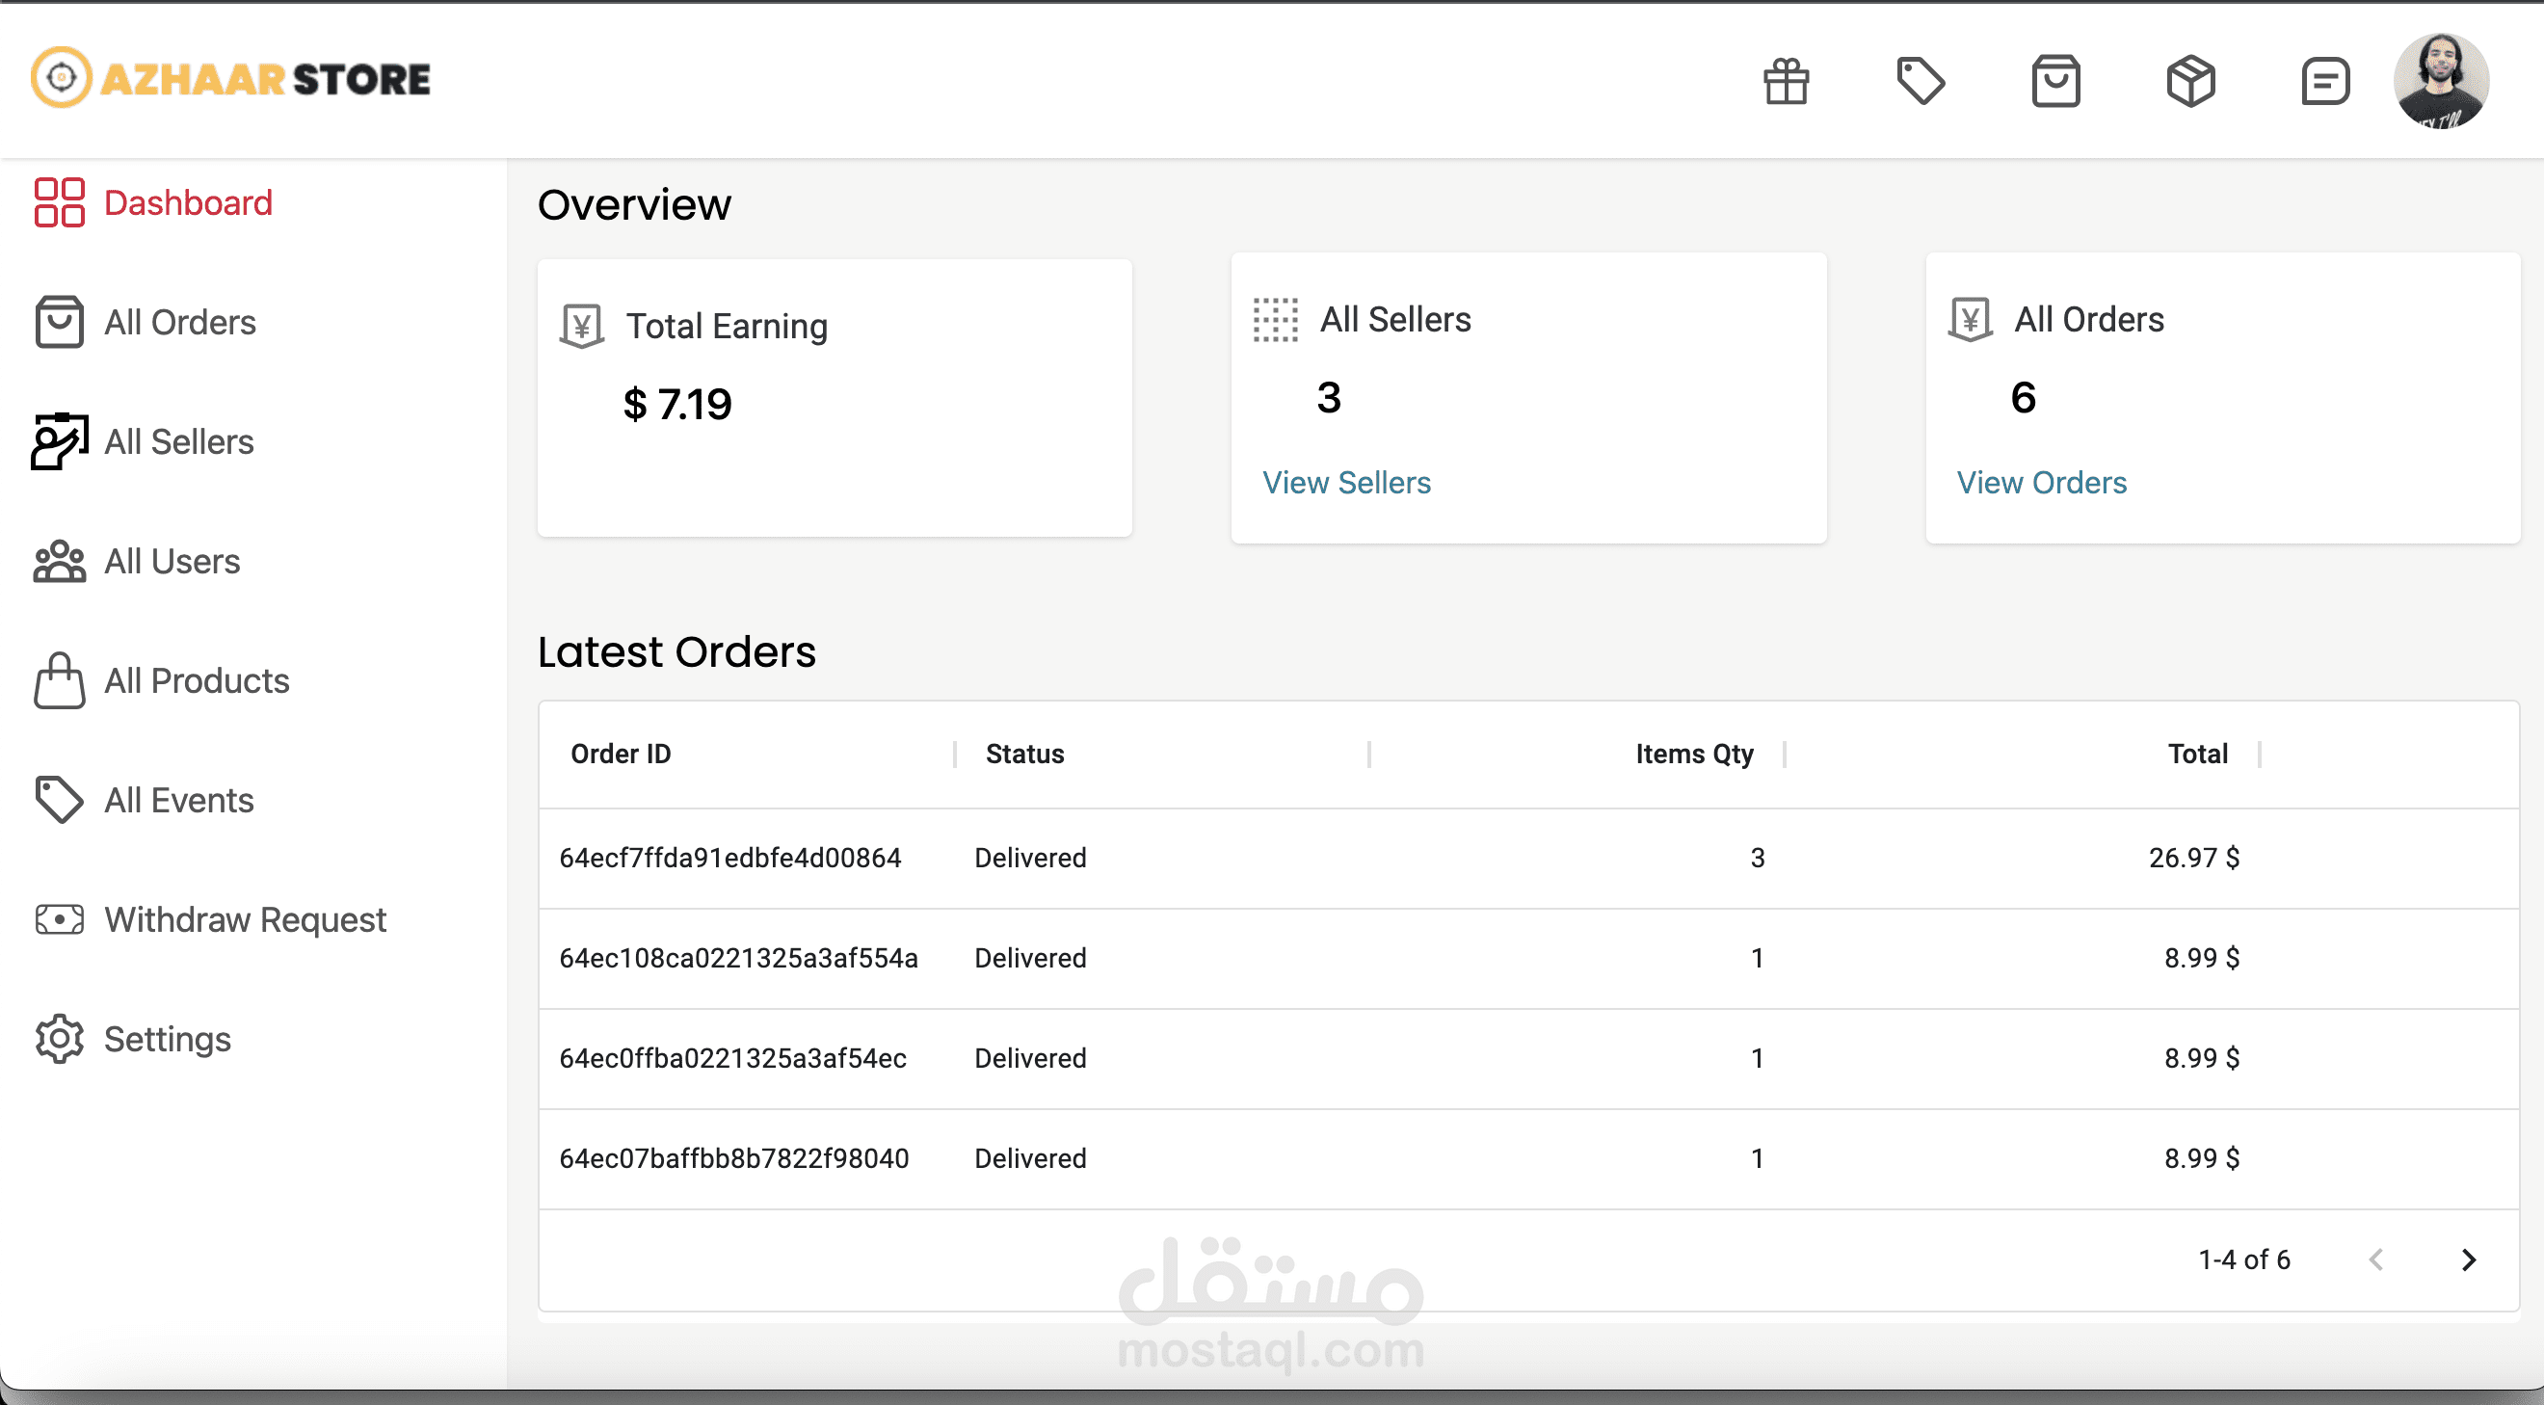The image size is (2544, 1405).
Task: Click the Dashboard grid icon in sidebar
Action: click(x=59, y=202)
